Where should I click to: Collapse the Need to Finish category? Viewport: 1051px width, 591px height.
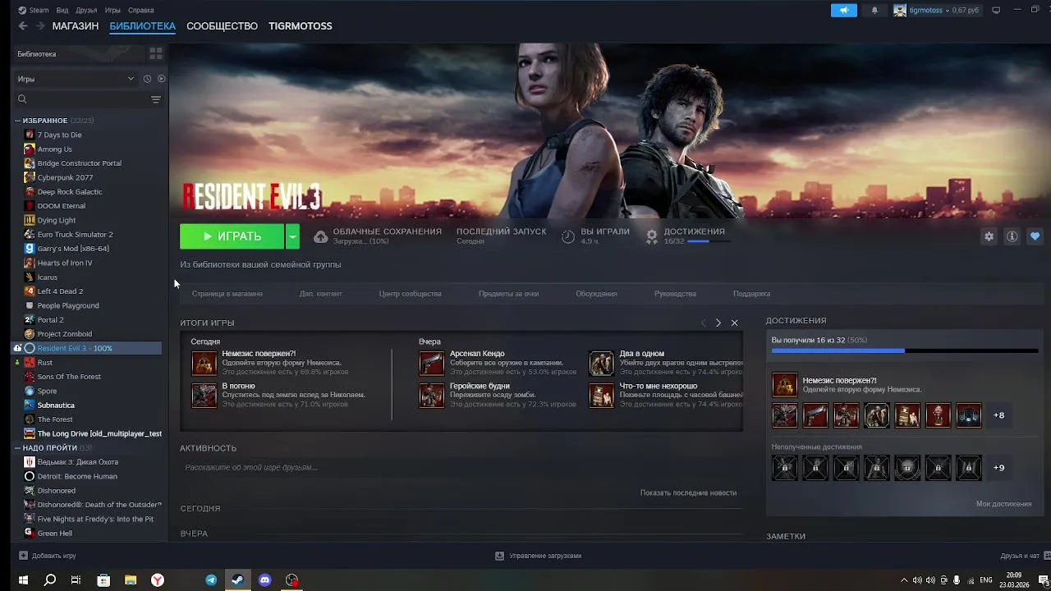[x=17, y=448]
